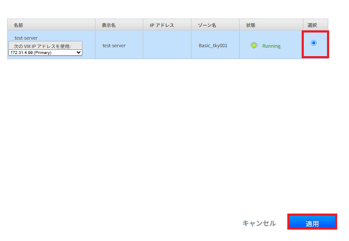Open the VM IP address dropdown
This screenshot has height=241, width=349.
click(45, 53)
